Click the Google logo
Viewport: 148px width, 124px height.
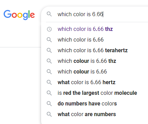(19, 15)
